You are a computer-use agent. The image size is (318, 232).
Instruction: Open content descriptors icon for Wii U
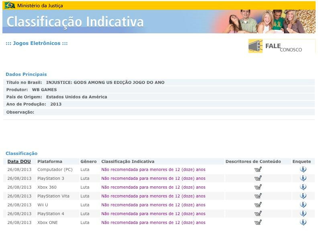[x=258, y=205]
